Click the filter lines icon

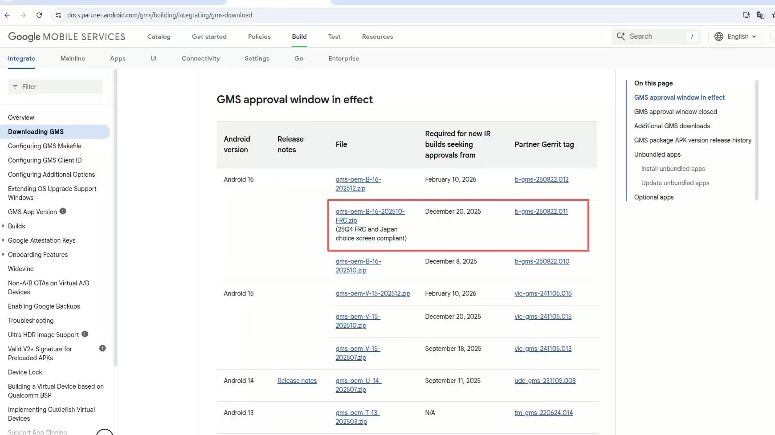tap(15, 87)
